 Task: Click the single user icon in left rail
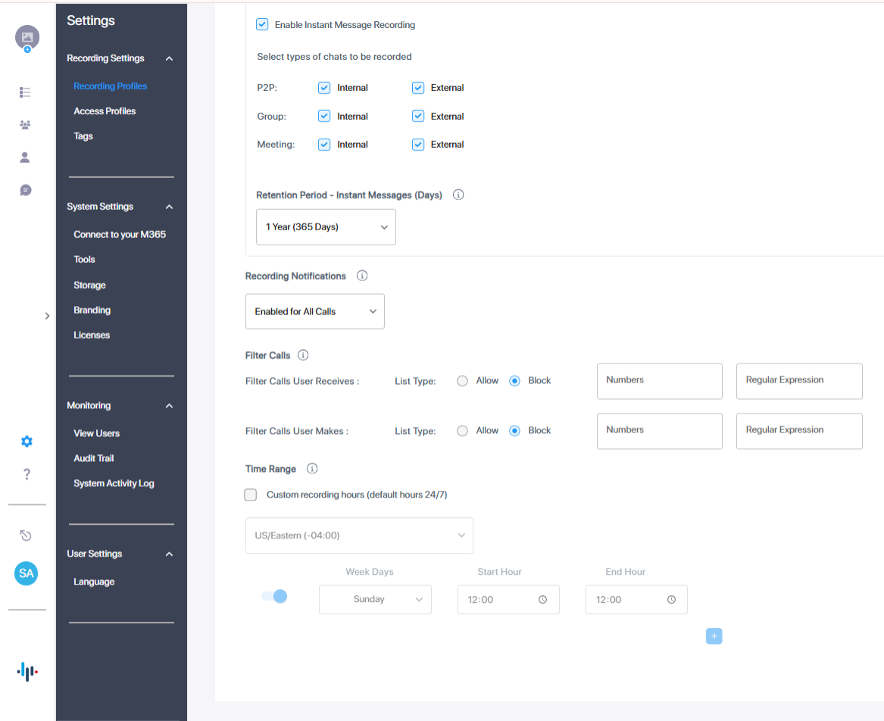coord(25,158)
